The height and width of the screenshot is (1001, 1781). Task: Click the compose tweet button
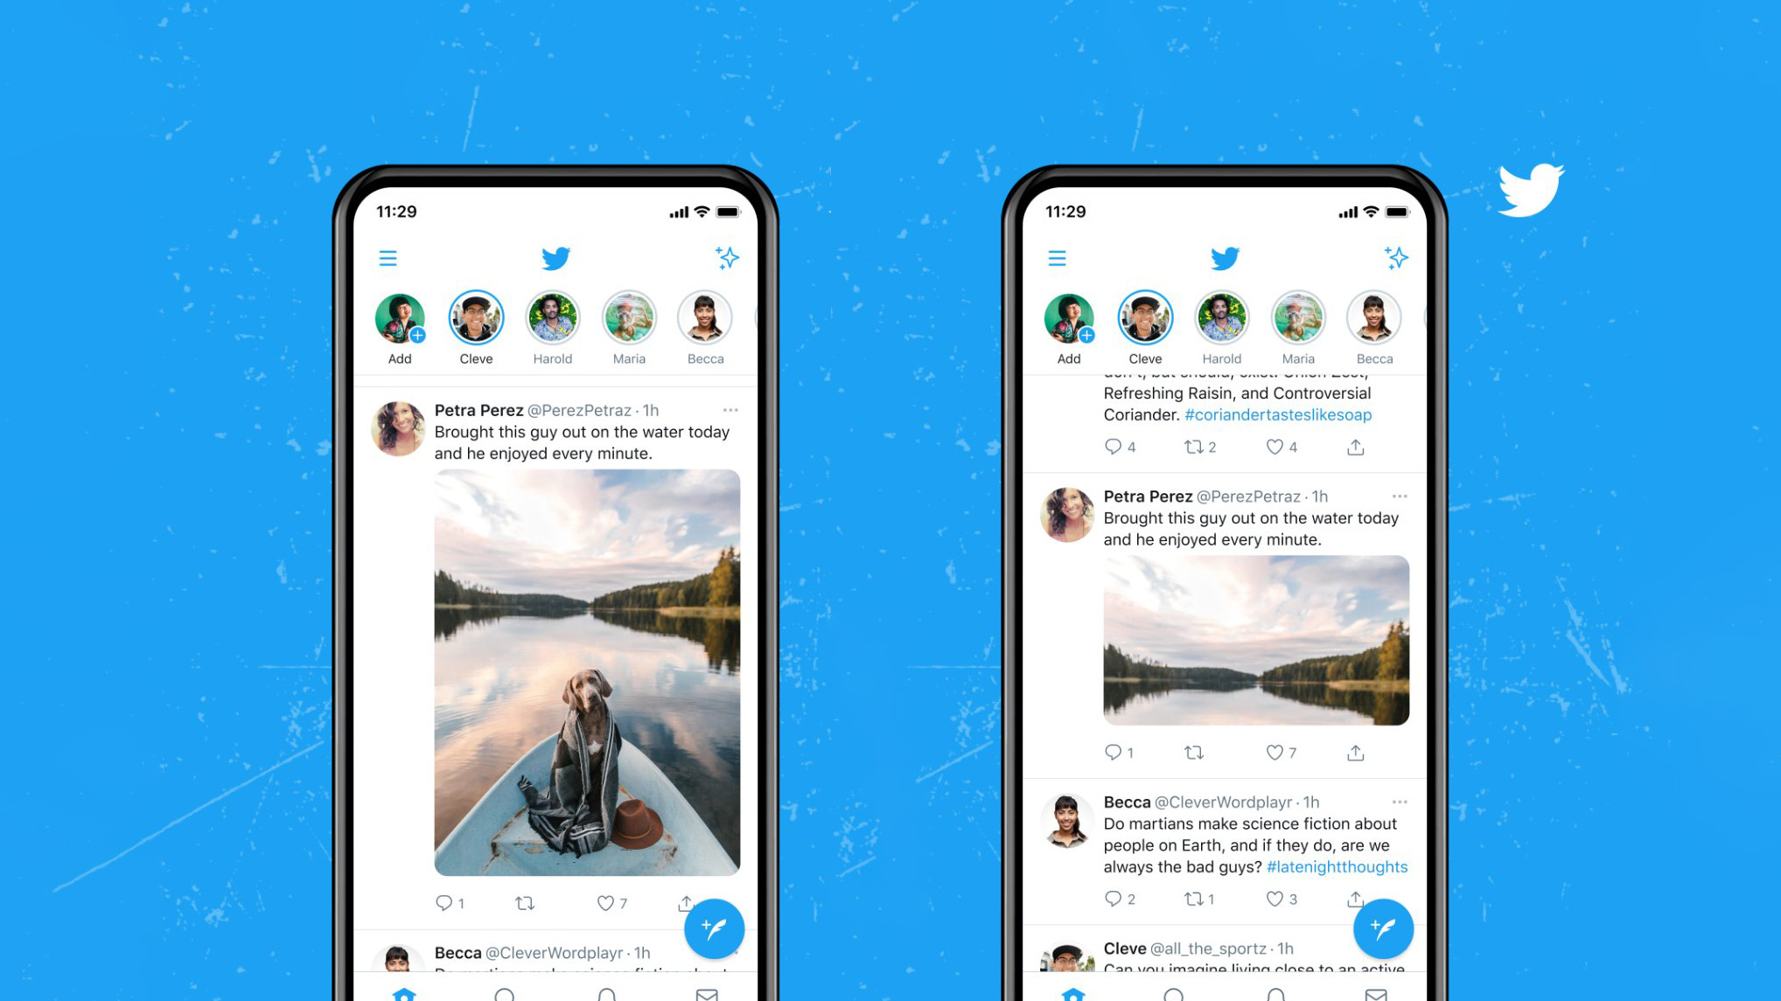pos(712,929)
